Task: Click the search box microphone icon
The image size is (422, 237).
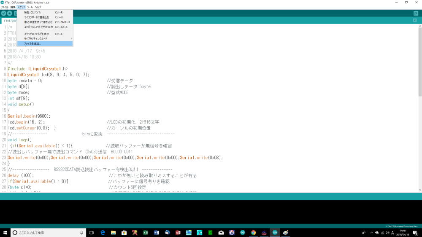Action: click(81, 233)
